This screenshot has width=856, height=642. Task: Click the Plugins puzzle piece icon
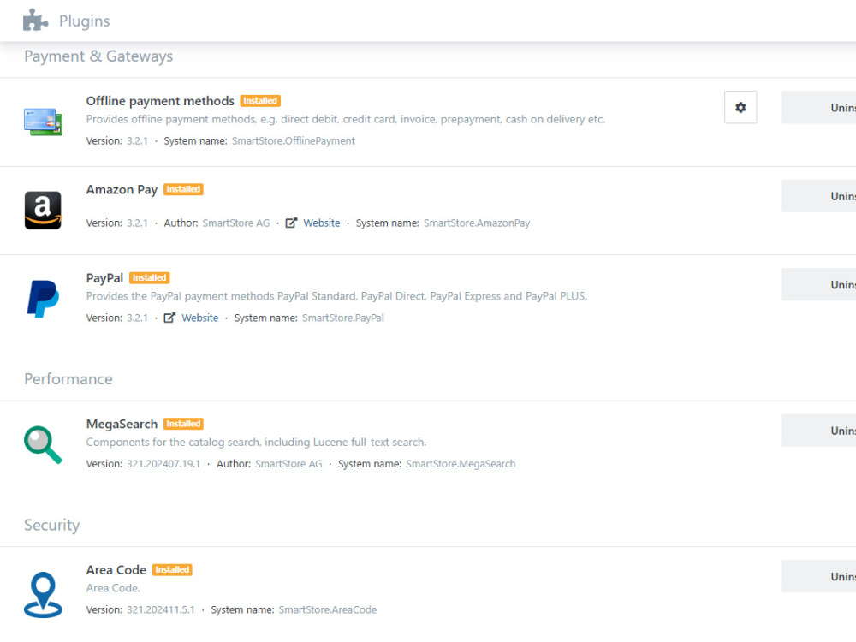point(35,21)
